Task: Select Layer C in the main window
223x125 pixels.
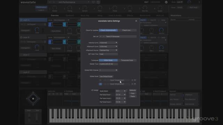Action: point(33,55)
